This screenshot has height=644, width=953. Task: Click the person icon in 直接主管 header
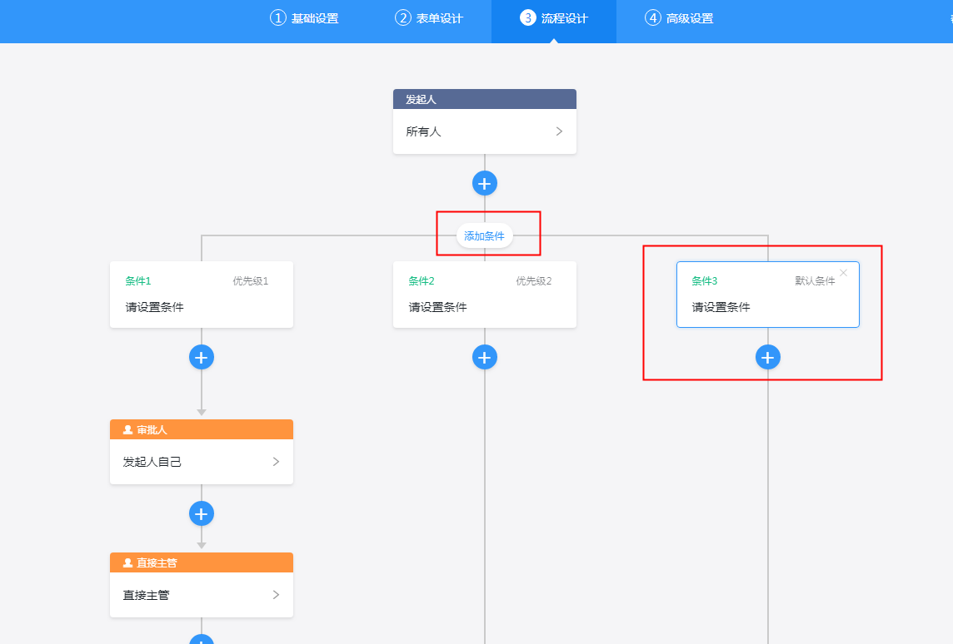(x=127, y=562)
